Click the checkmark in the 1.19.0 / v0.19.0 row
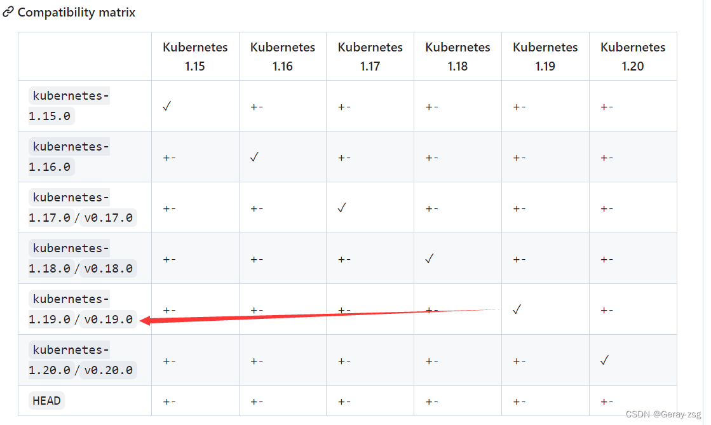This screenshot has height=425, width=711. click(517, 309)
